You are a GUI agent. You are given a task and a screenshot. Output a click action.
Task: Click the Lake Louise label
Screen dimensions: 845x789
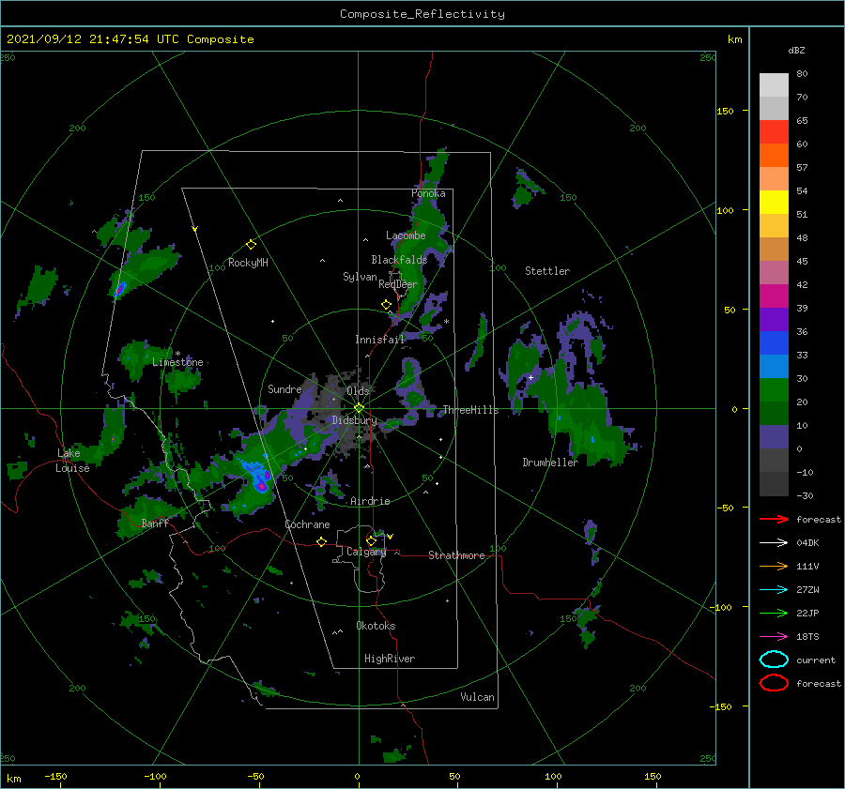tap(72, 461)
